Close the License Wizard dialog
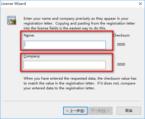The width and height of the screenshot is (145, 119). 140,4
